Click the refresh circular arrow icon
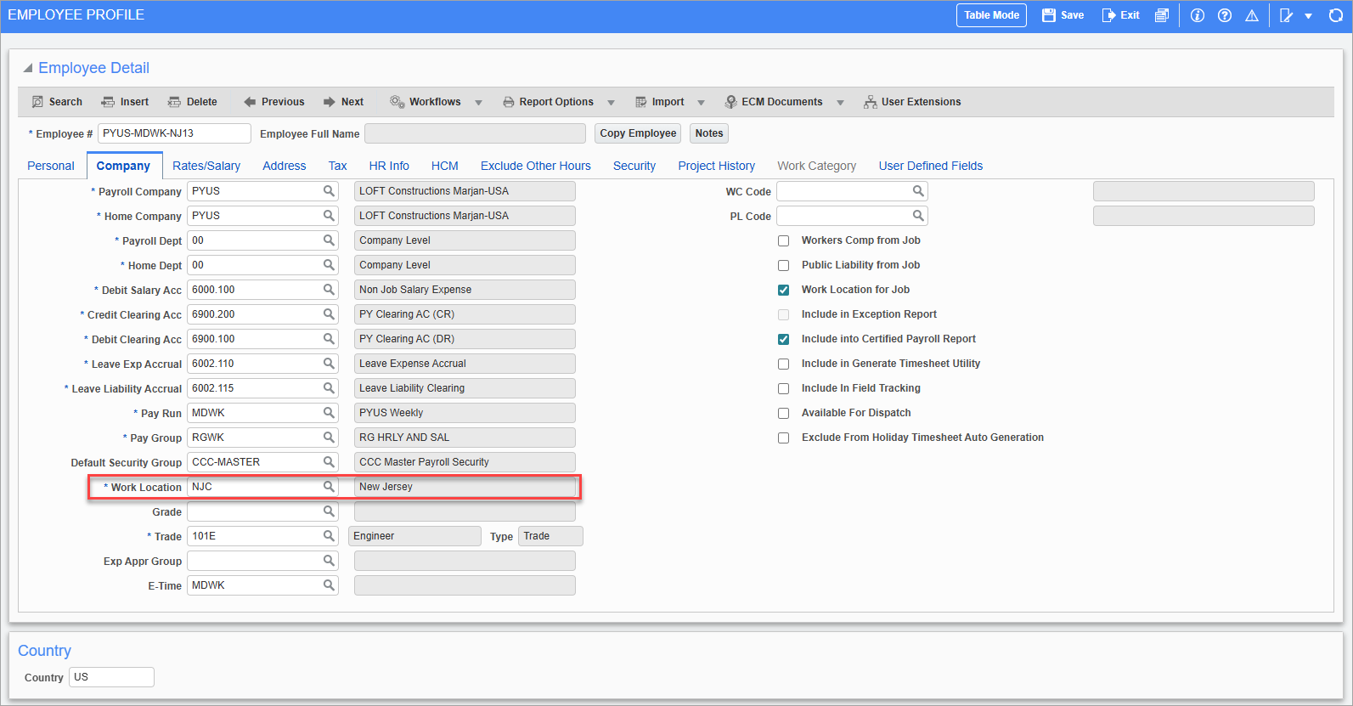1353x706 pixels. coord(1336,15)
